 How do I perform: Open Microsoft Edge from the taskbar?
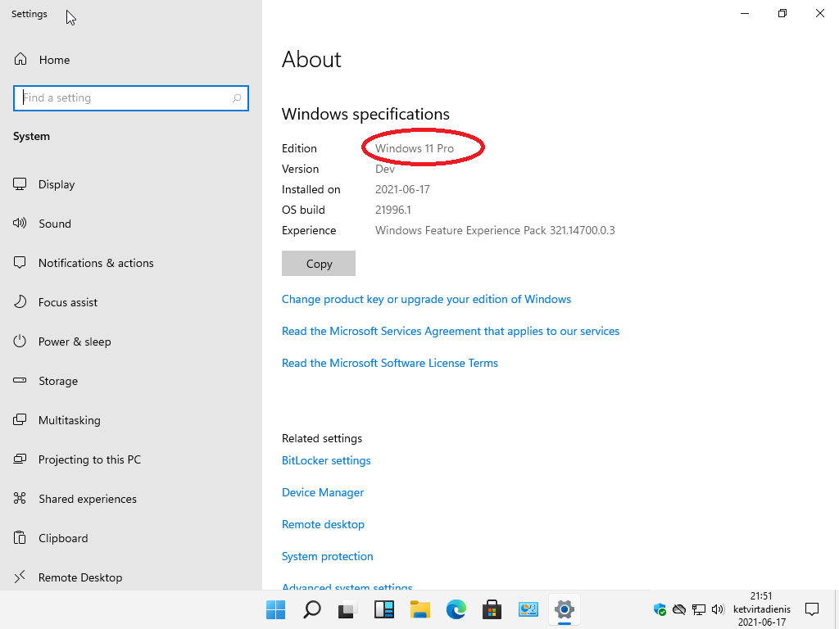[456, 609]
